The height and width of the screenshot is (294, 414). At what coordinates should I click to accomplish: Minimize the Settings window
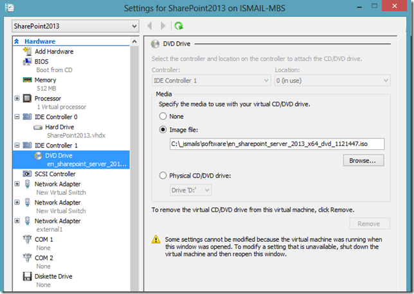359,7
